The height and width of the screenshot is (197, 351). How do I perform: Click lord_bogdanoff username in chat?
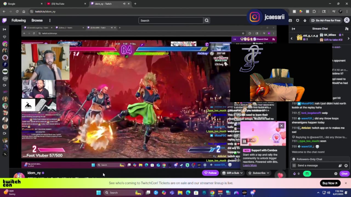(x=310, y=113)
